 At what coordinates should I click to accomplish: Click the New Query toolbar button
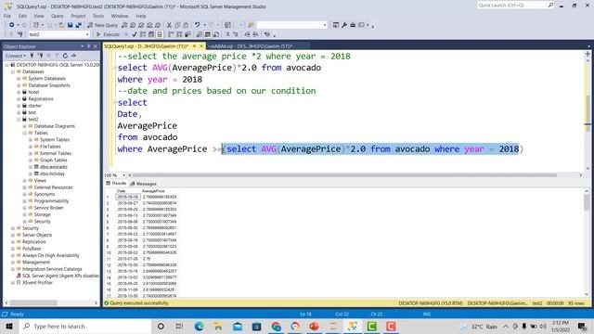coord(103,25)
